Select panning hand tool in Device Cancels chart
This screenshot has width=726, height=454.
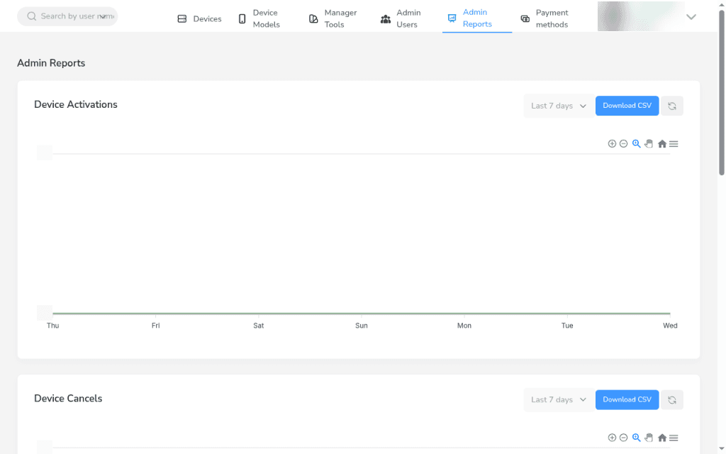649,438
